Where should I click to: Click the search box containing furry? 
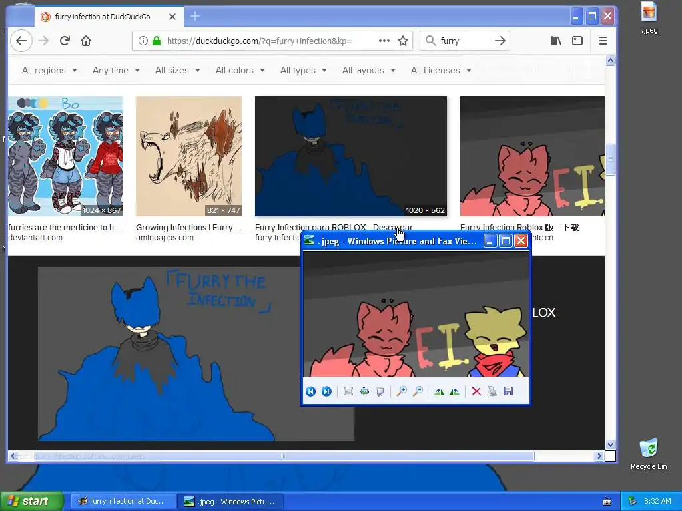click(x=464, y=41)
